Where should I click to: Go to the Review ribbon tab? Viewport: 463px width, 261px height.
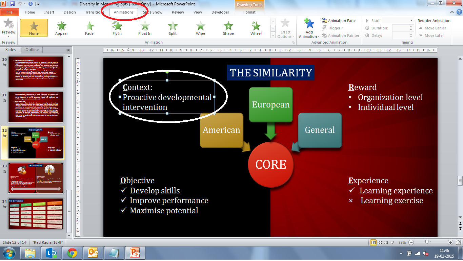coord(178,12)
